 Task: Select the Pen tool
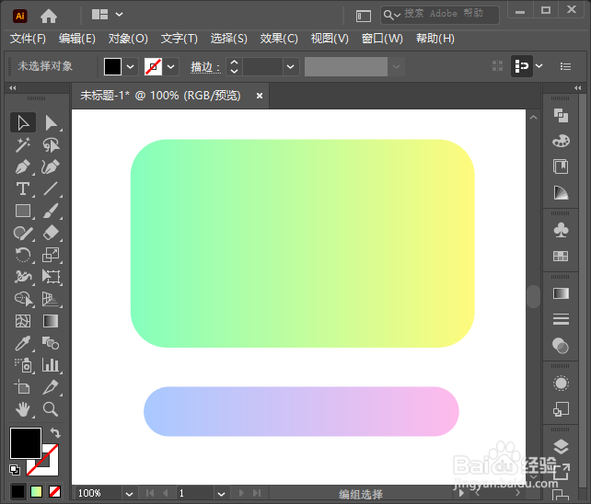(23, 166)
